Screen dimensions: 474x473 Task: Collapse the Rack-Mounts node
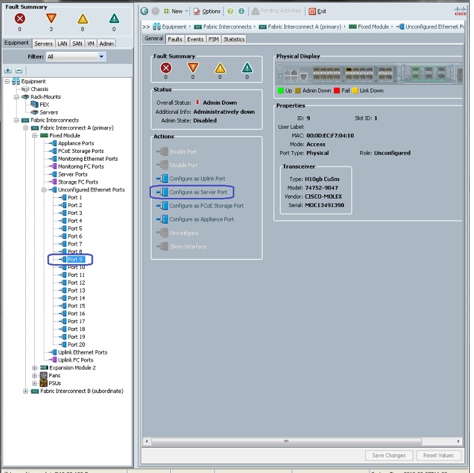(17, 97)
